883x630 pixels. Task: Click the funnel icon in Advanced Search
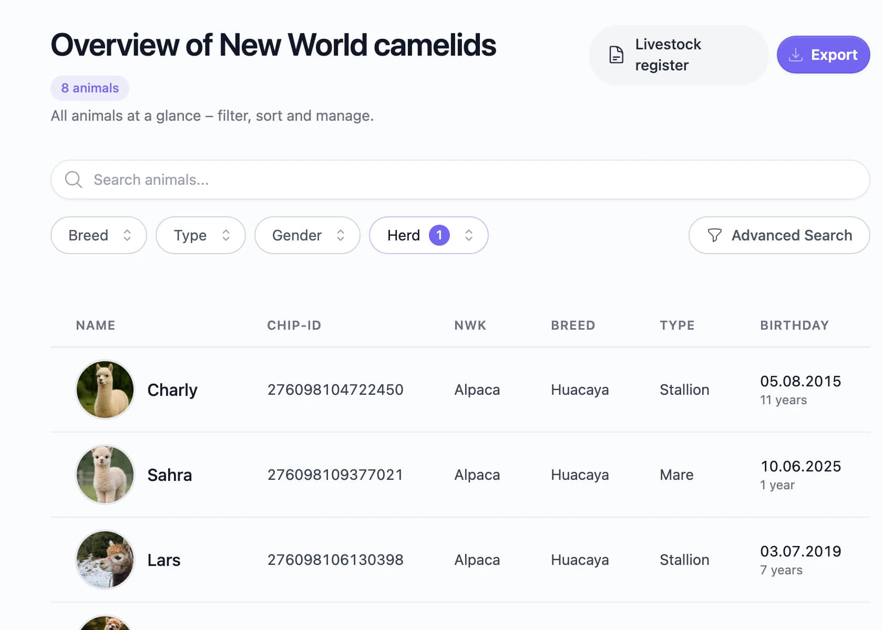[x=714, y=235]
